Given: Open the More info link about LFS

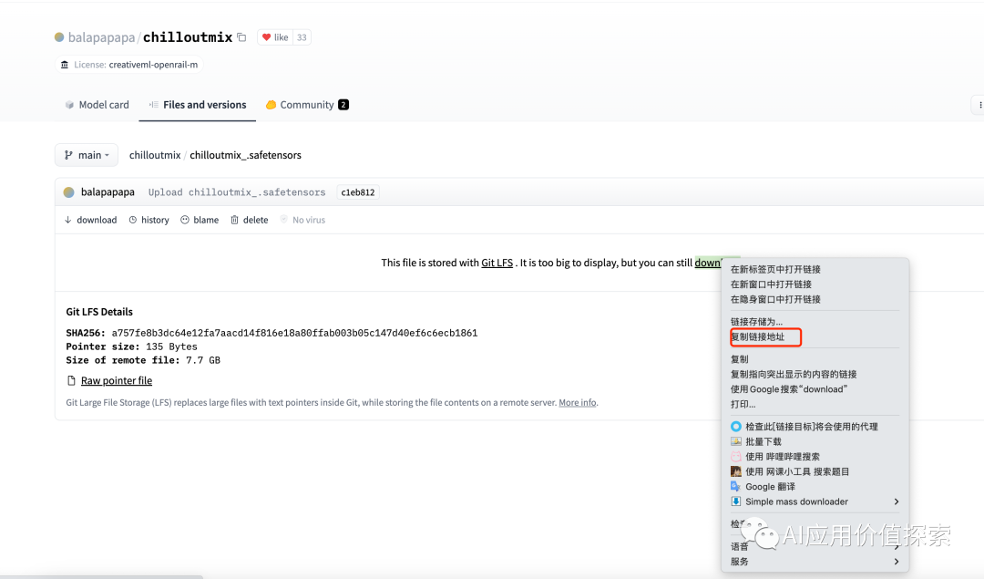Looking at the screenshot, I should pyautogui.click(x=578, y=402).
